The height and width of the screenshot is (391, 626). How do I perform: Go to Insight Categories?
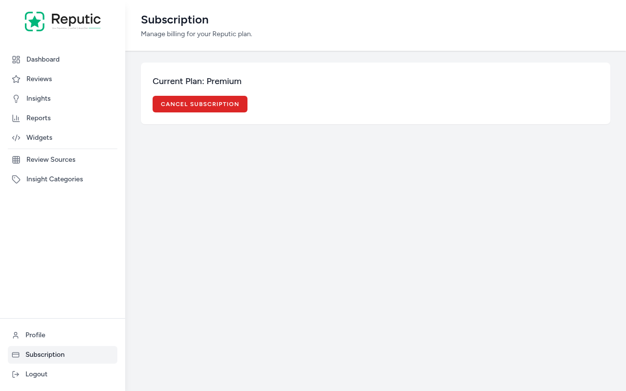tap(54, 179)
